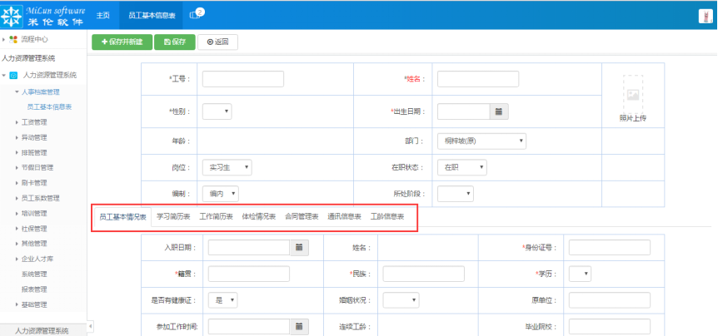Select 主页 in the top navigation
The height and width of the screenshot is (336, 718).
103,16
